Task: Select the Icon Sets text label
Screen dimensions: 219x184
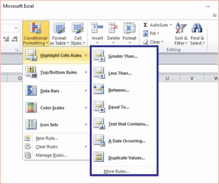Action: pos(49,125)
